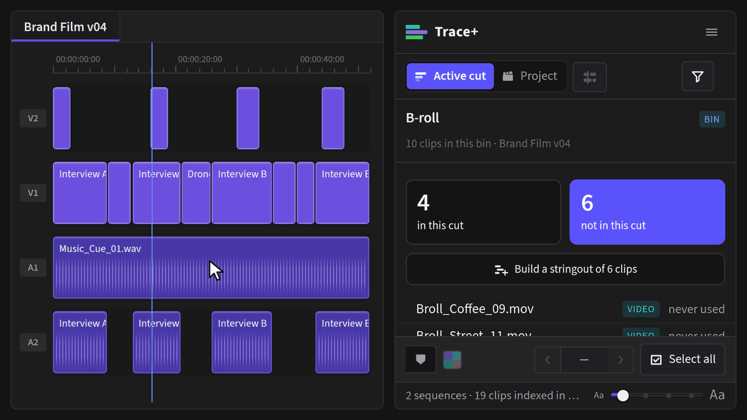747x420 pixels.
Task: Build a stringout of 6 clips
Action: [x=565, y=269]
